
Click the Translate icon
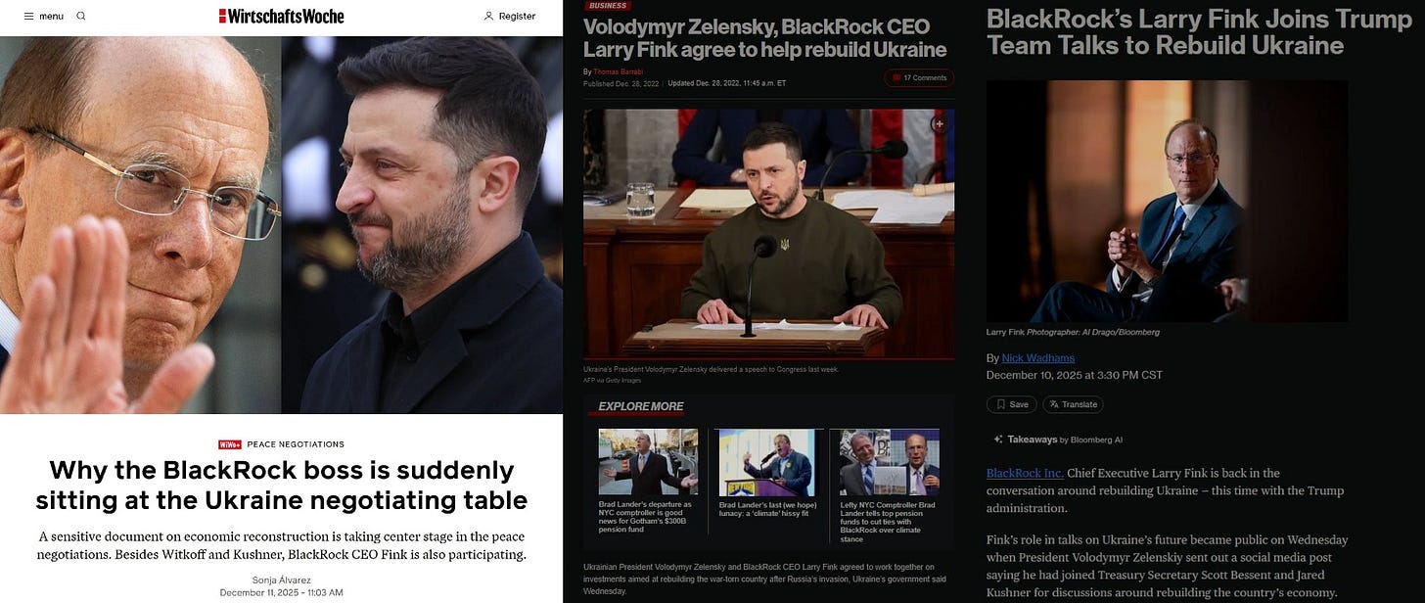click(1054, 404)
